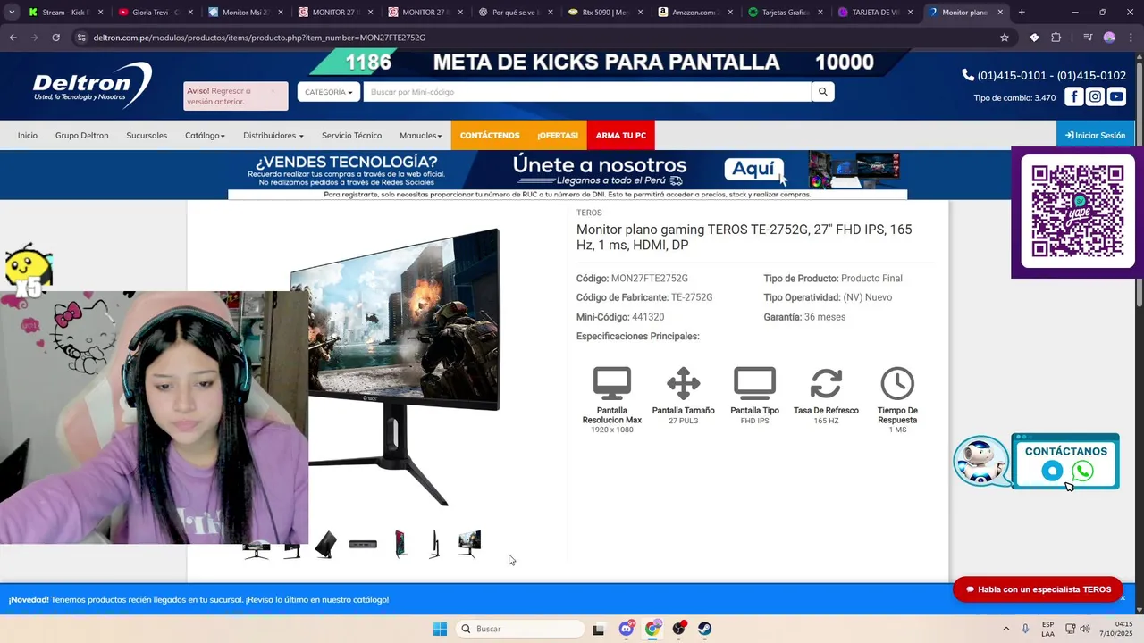The height and width of the screenshot is (643, 1144).
Task: Click the ARMA TU PC button
Action: pyautogui.click(x=621, y=136)
